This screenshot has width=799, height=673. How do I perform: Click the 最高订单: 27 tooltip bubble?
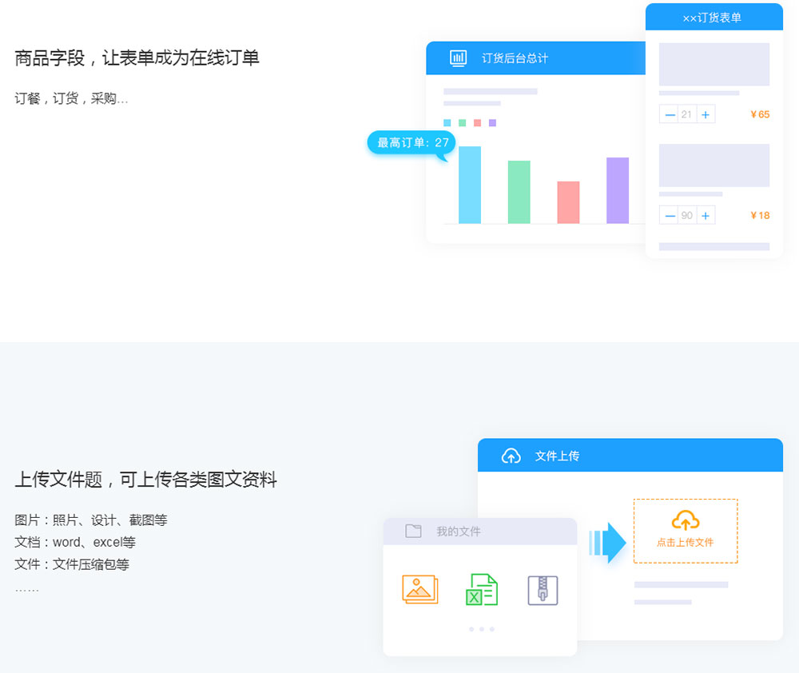(x=411, y=143)
